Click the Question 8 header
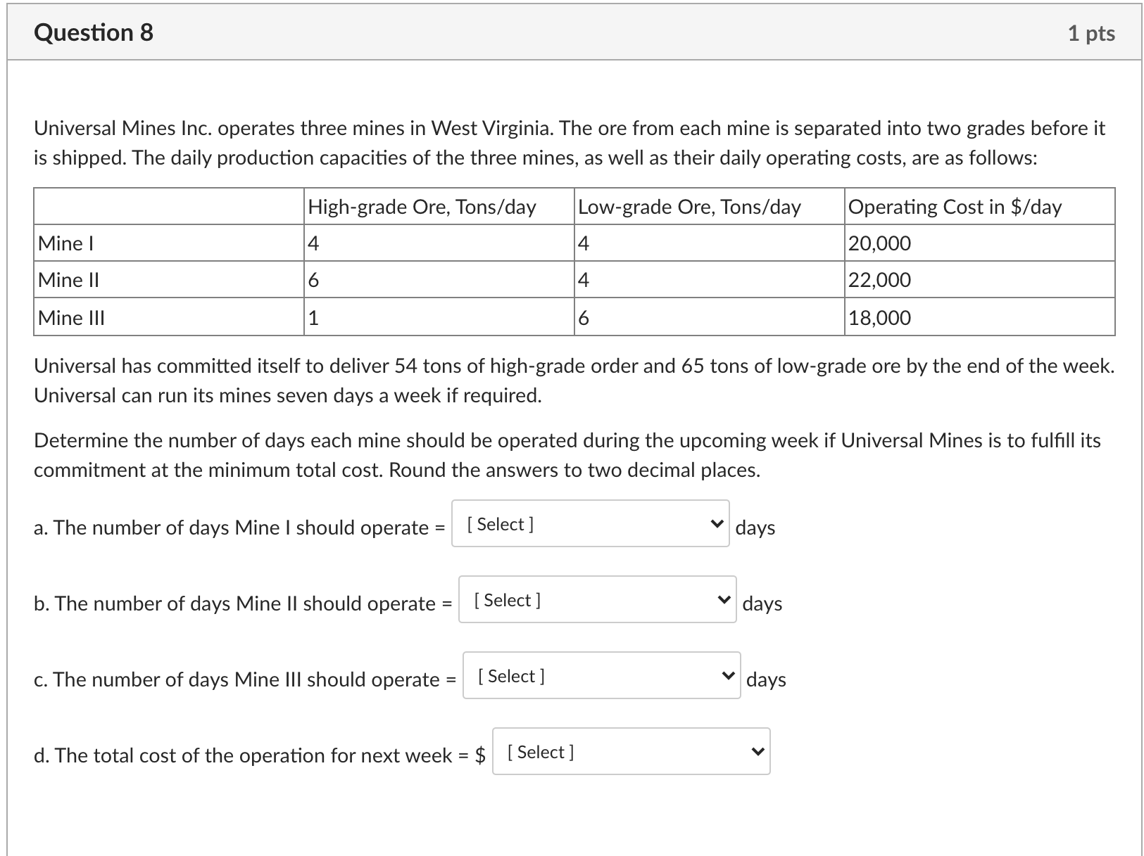The width and height of the screenshot is (1144, 856). click(x=94, y=32)
